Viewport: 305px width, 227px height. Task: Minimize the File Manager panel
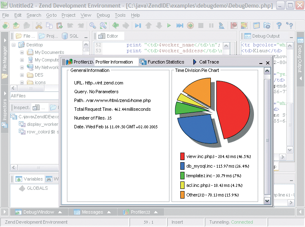(x=86, y=37)
